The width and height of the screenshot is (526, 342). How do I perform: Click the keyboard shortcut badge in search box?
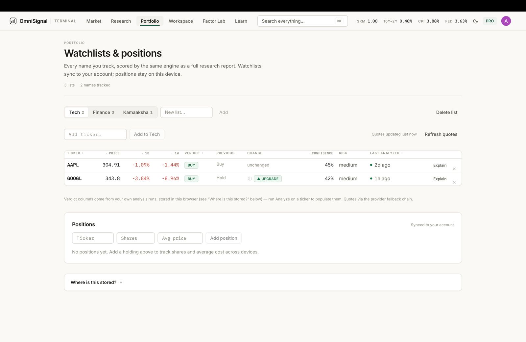tap(339, 21)
